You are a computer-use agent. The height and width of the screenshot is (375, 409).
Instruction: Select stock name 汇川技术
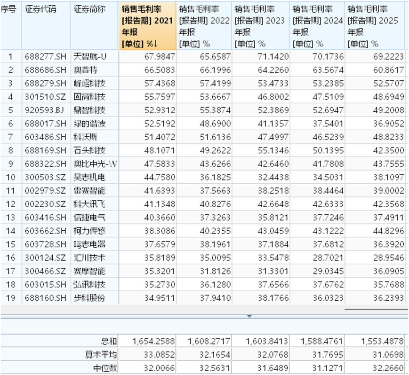(89, 258)
